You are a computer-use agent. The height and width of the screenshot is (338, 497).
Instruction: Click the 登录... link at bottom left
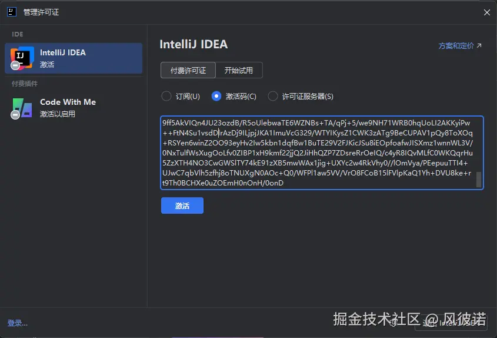click(18, 323)
